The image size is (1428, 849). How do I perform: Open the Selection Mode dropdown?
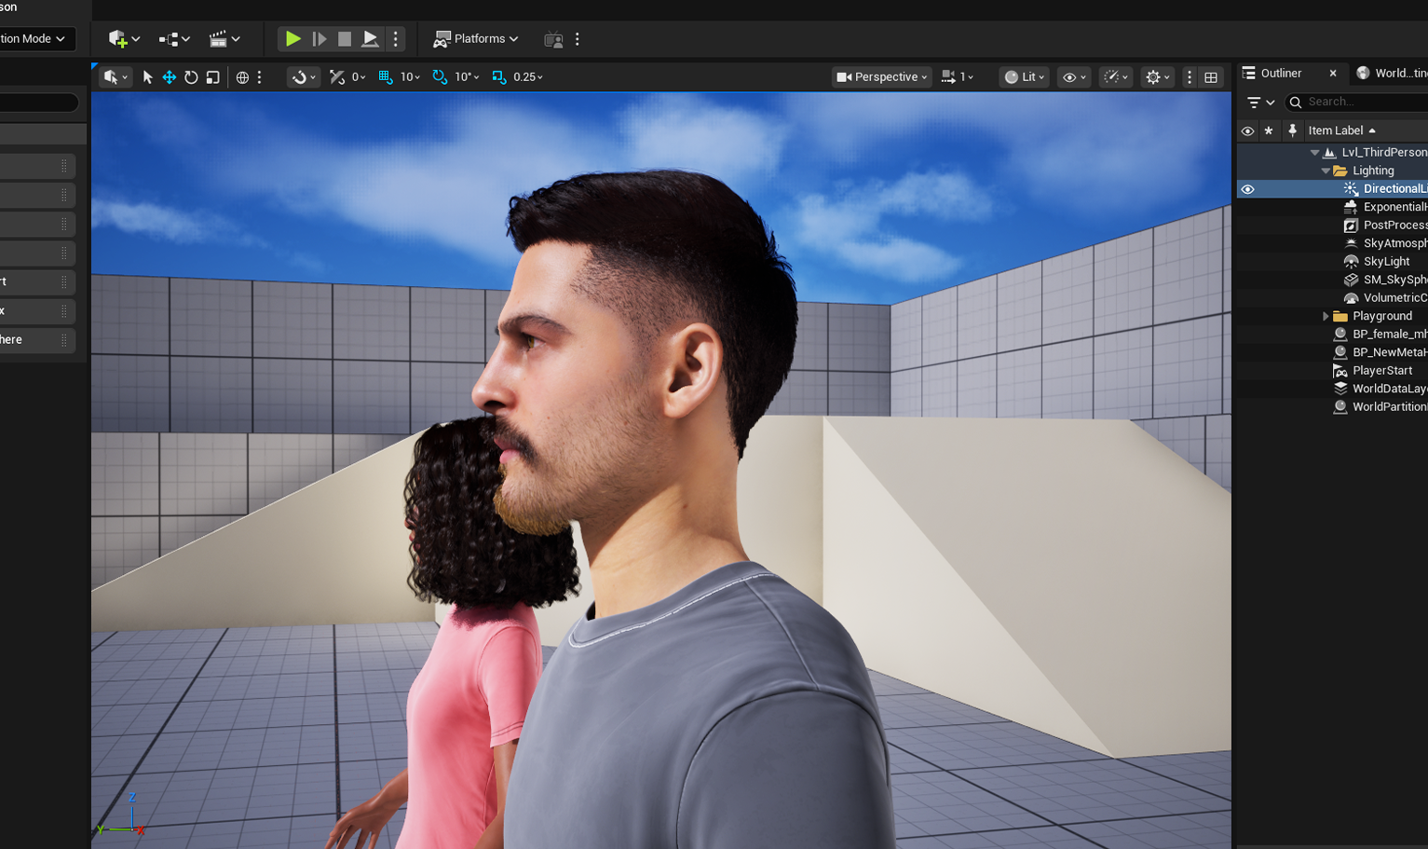(x=36, y=39)
